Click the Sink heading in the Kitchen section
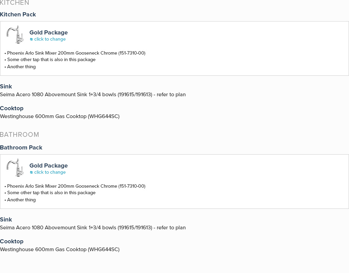This screenshot has width=349, height=273. [6, 86]
